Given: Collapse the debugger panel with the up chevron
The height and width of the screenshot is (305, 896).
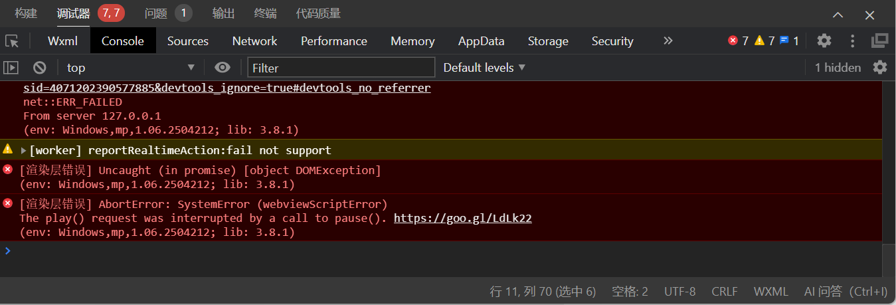Looking at the screenshot, I should pyautogui.click(x=838, y=15).
